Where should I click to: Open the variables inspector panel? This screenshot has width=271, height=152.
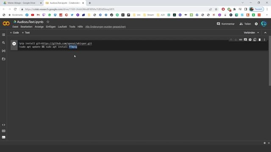(3, 51)
